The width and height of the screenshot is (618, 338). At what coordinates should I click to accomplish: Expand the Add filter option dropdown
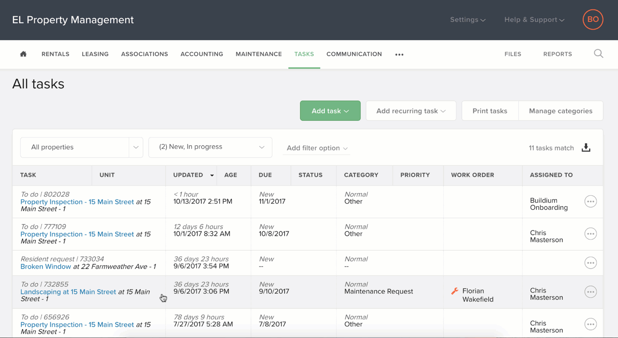click(x=317, y=148)
